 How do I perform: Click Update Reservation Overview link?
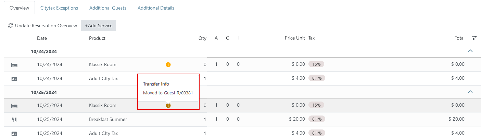(x=46, y=26)
